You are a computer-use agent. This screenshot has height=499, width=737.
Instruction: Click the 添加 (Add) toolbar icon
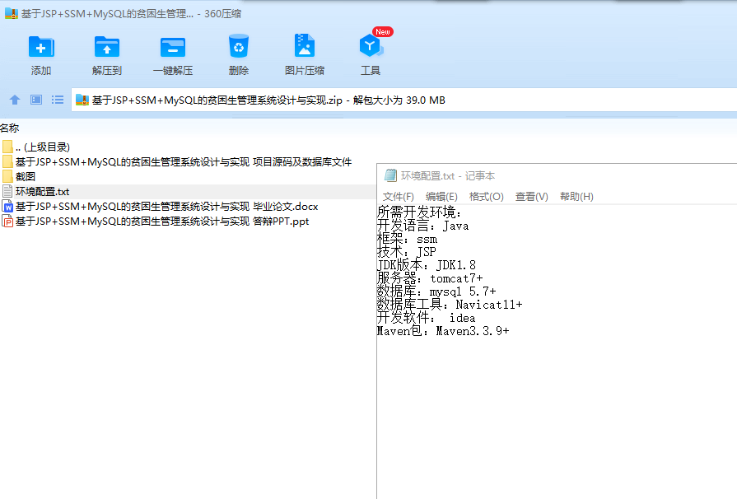[x=41, y=46]
